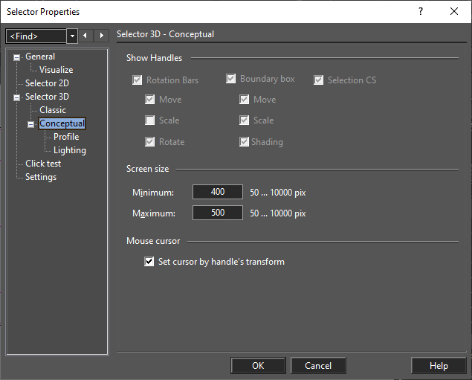Collapse the General tree node

[x=17, y=57]
